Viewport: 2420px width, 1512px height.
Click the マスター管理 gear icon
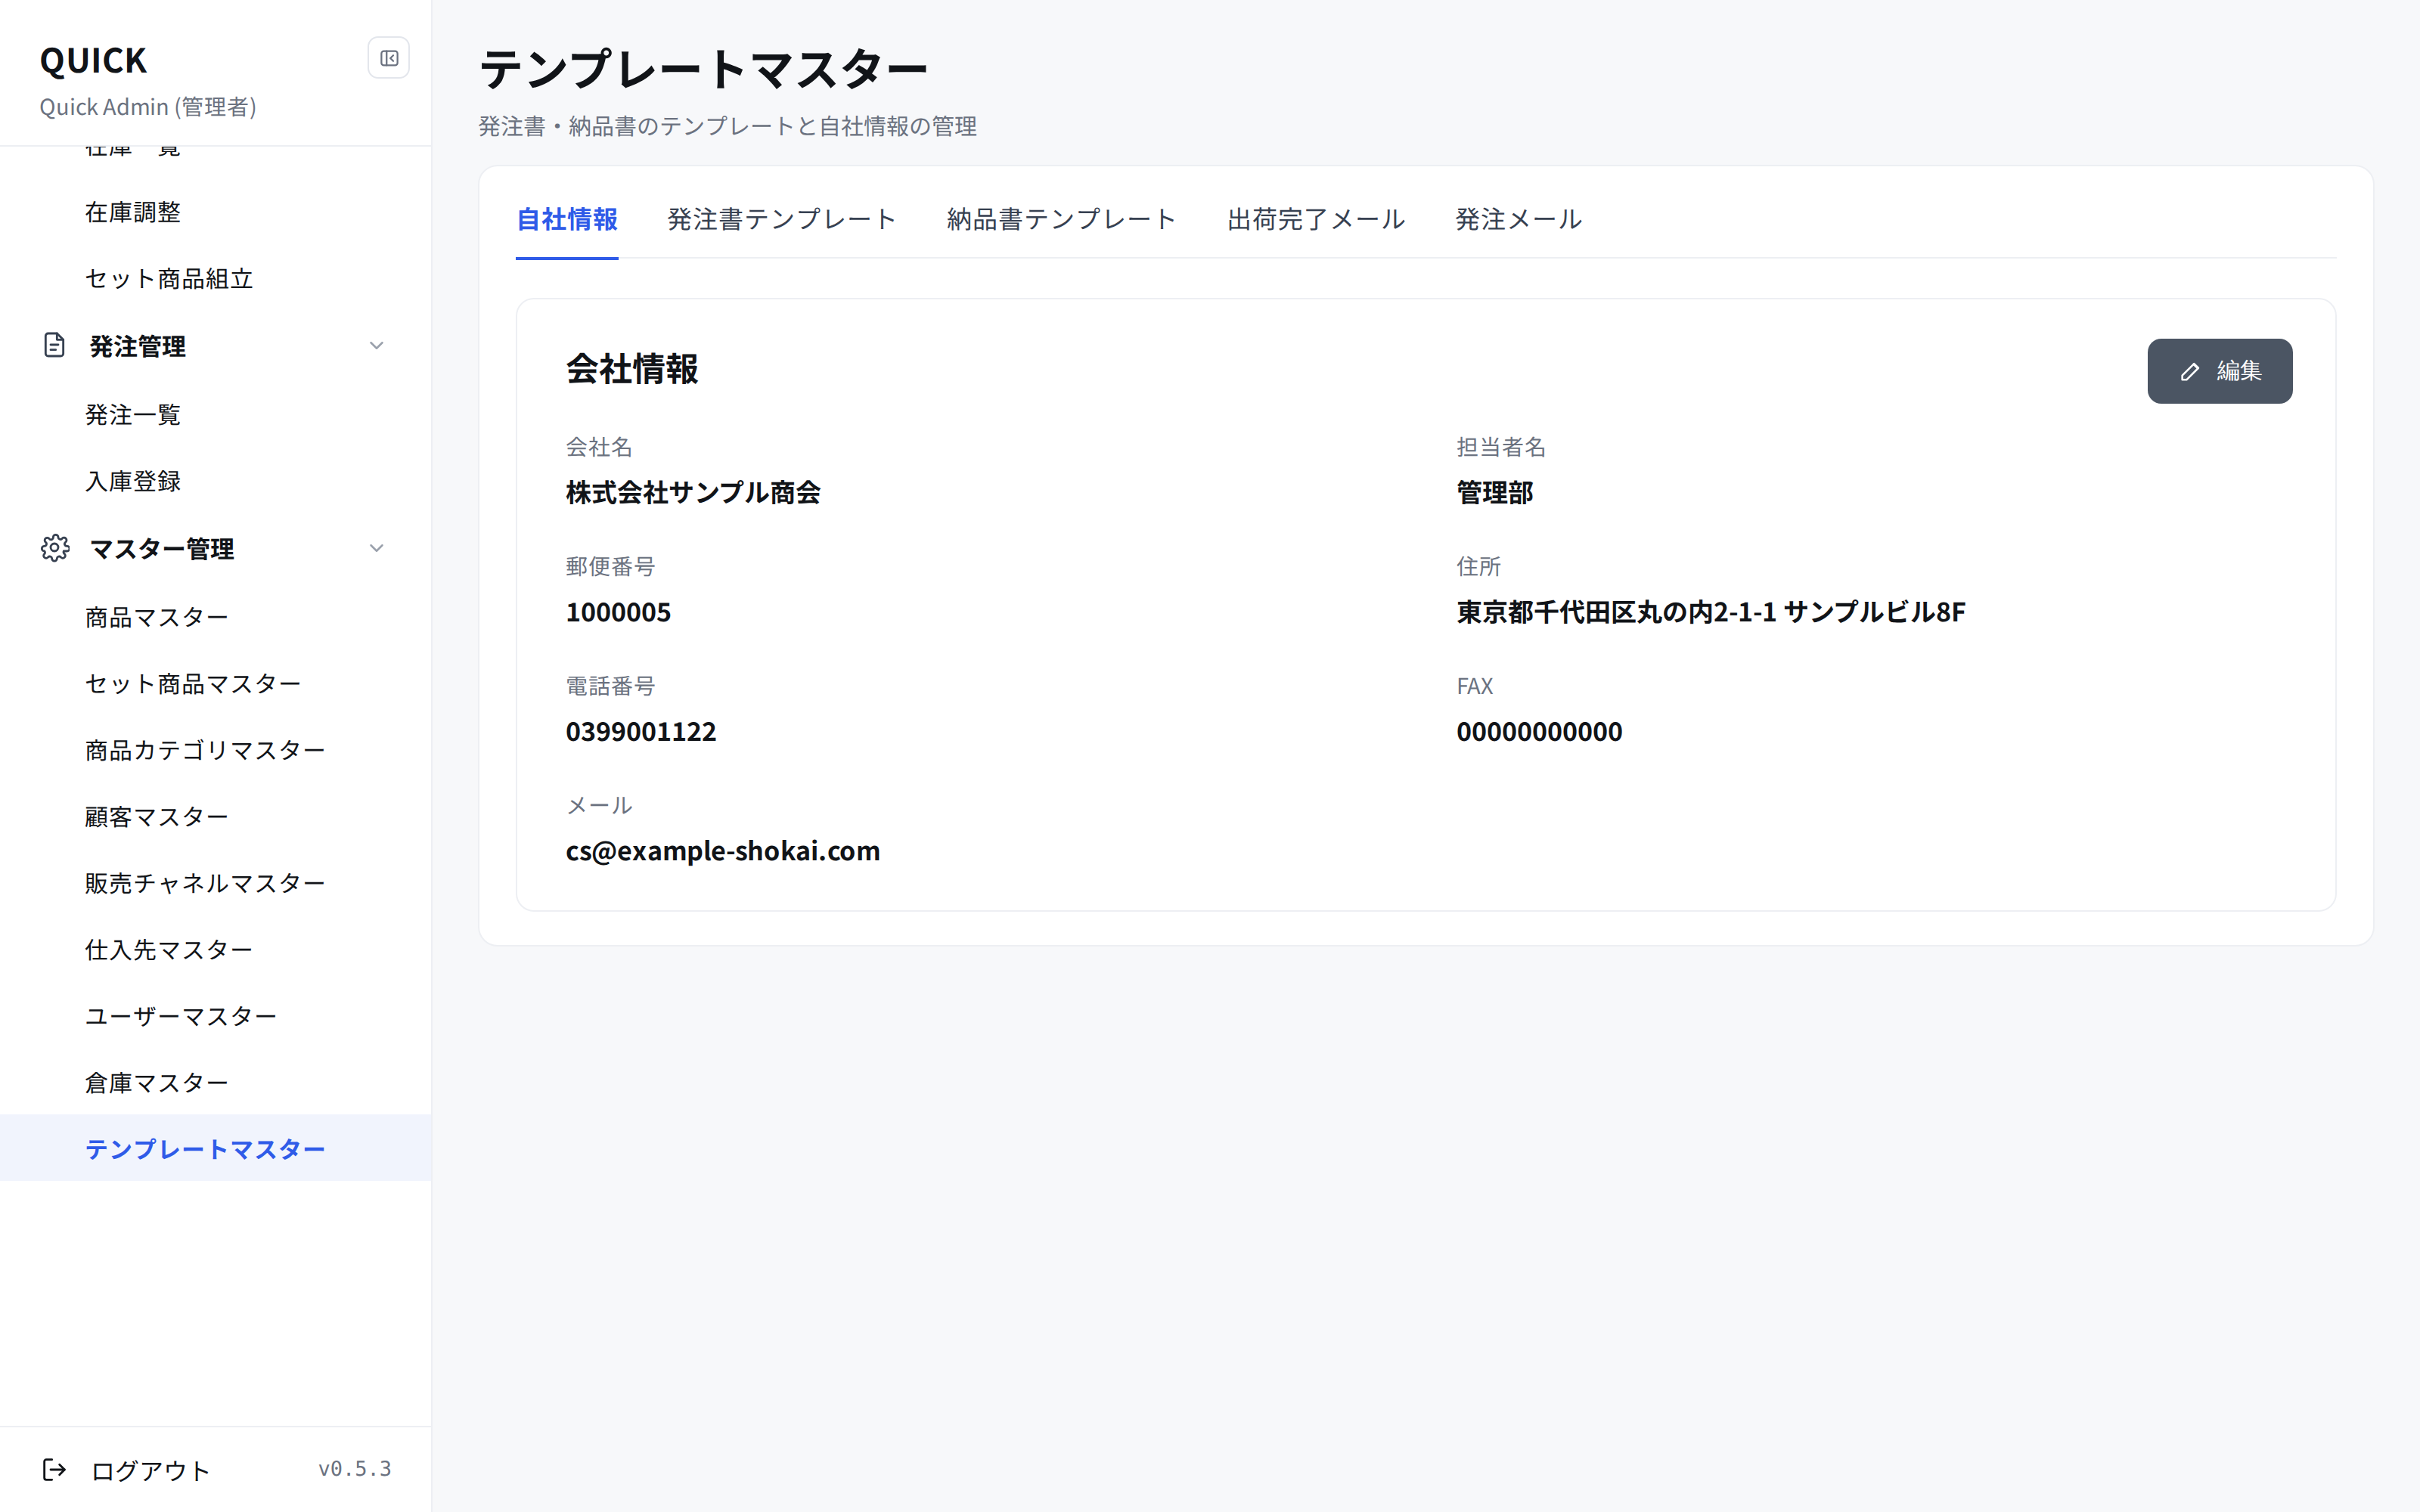[55, 548]
